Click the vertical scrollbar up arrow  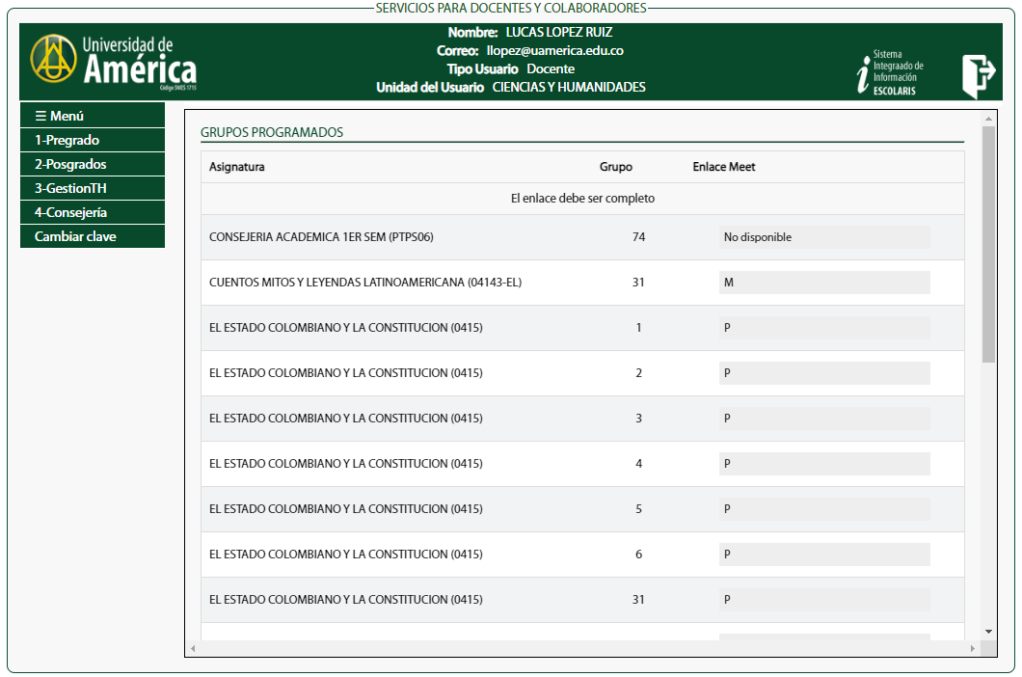(988, 119)
